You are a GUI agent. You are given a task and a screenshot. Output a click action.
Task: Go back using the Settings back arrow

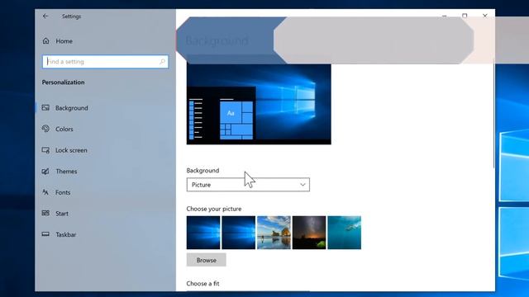pyautogui.click(x=45, y=16)
